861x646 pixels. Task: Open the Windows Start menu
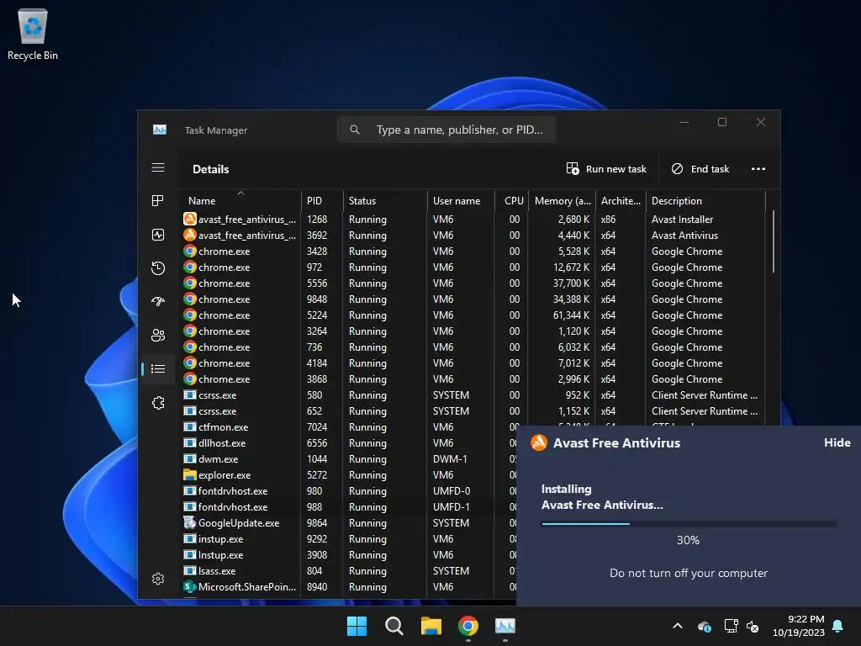[357, 626]
